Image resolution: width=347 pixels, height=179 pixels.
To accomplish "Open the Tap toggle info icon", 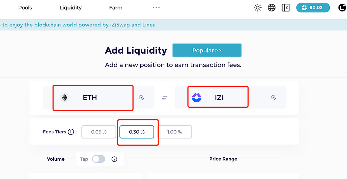I will (114, 159).
